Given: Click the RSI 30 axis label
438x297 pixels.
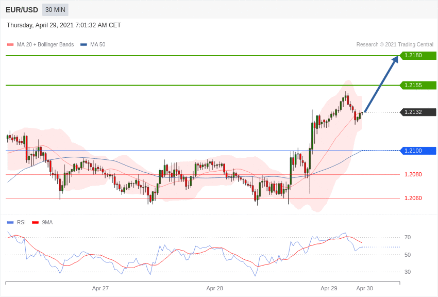Looking at the screenshot, I should [x=408, y=272].
